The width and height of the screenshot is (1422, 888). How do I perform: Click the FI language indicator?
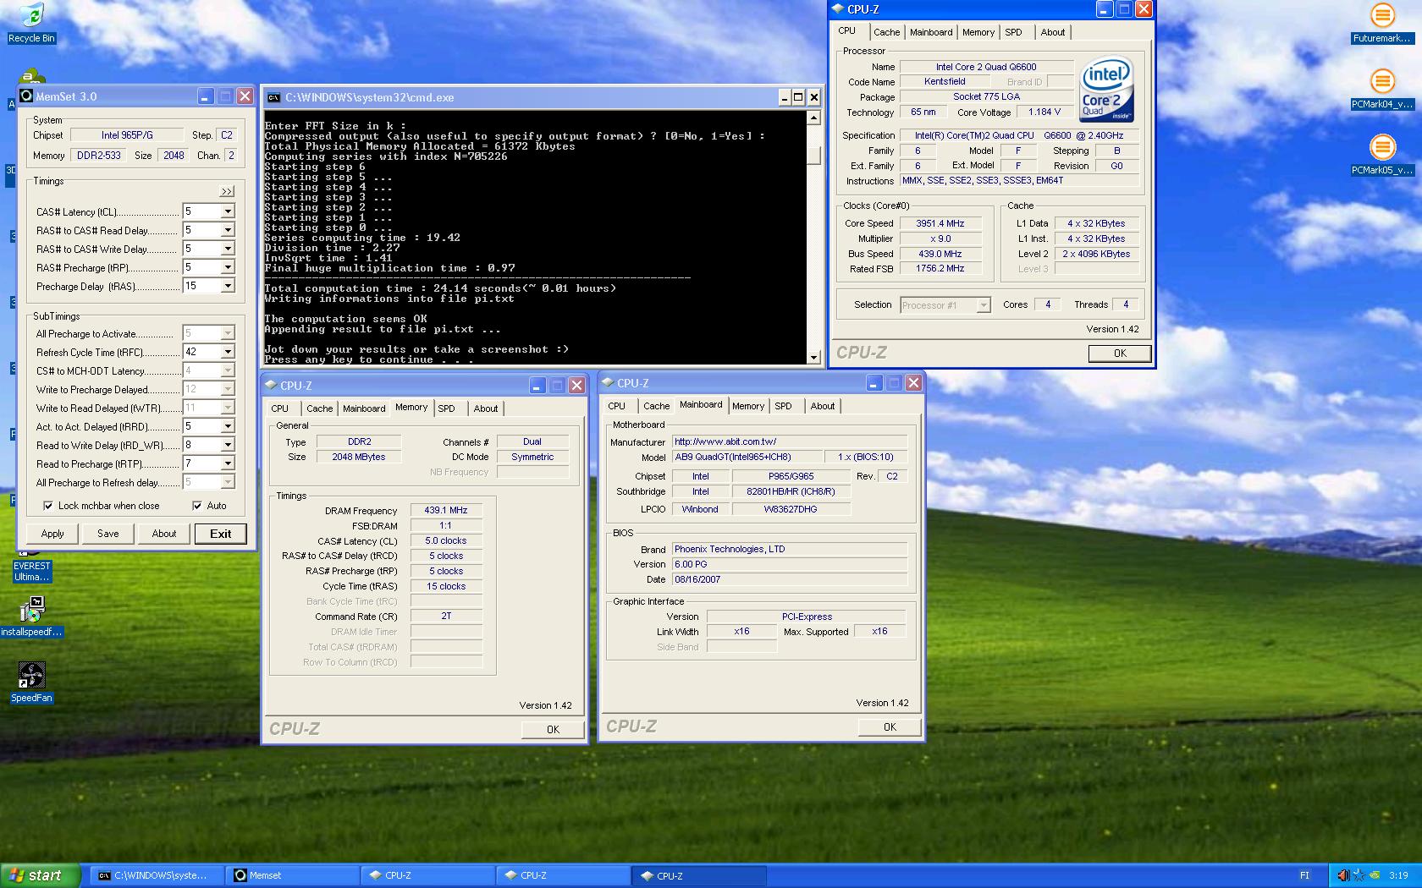pyautogui.click(x=1304, y=875)
